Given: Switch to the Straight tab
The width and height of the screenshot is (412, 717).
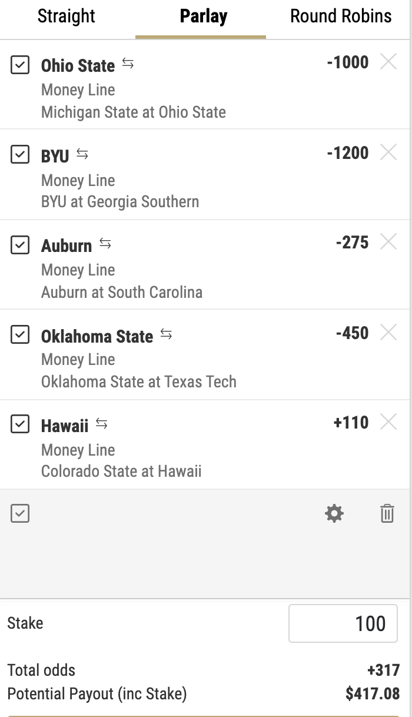Looking at the screenshot, I should coord(67,16).
